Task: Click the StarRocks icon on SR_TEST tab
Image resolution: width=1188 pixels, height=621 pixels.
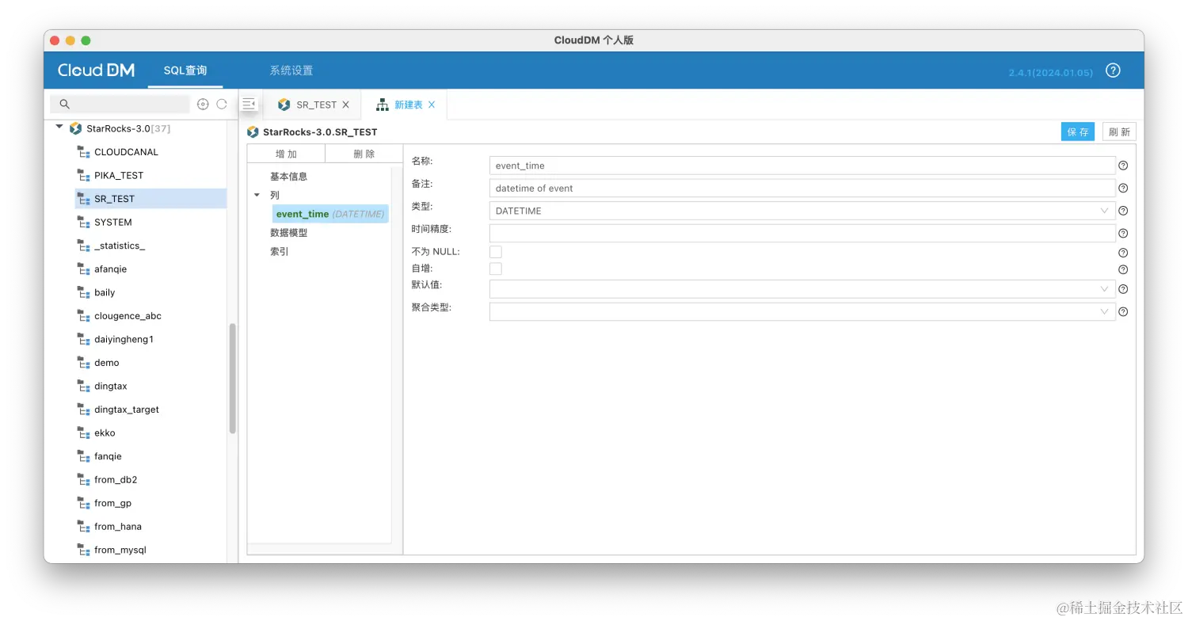Action: tap(284, 105)
